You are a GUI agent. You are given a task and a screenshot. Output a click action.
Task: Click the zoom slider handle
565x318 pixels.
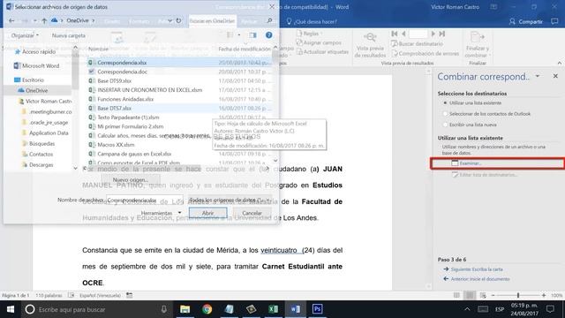tap(518, 295)
